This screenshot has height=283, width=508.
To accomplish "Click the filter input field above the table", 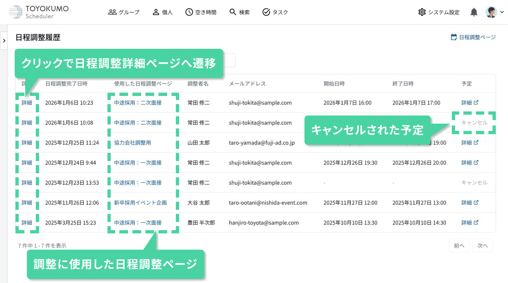I will (x=229, y=60).
